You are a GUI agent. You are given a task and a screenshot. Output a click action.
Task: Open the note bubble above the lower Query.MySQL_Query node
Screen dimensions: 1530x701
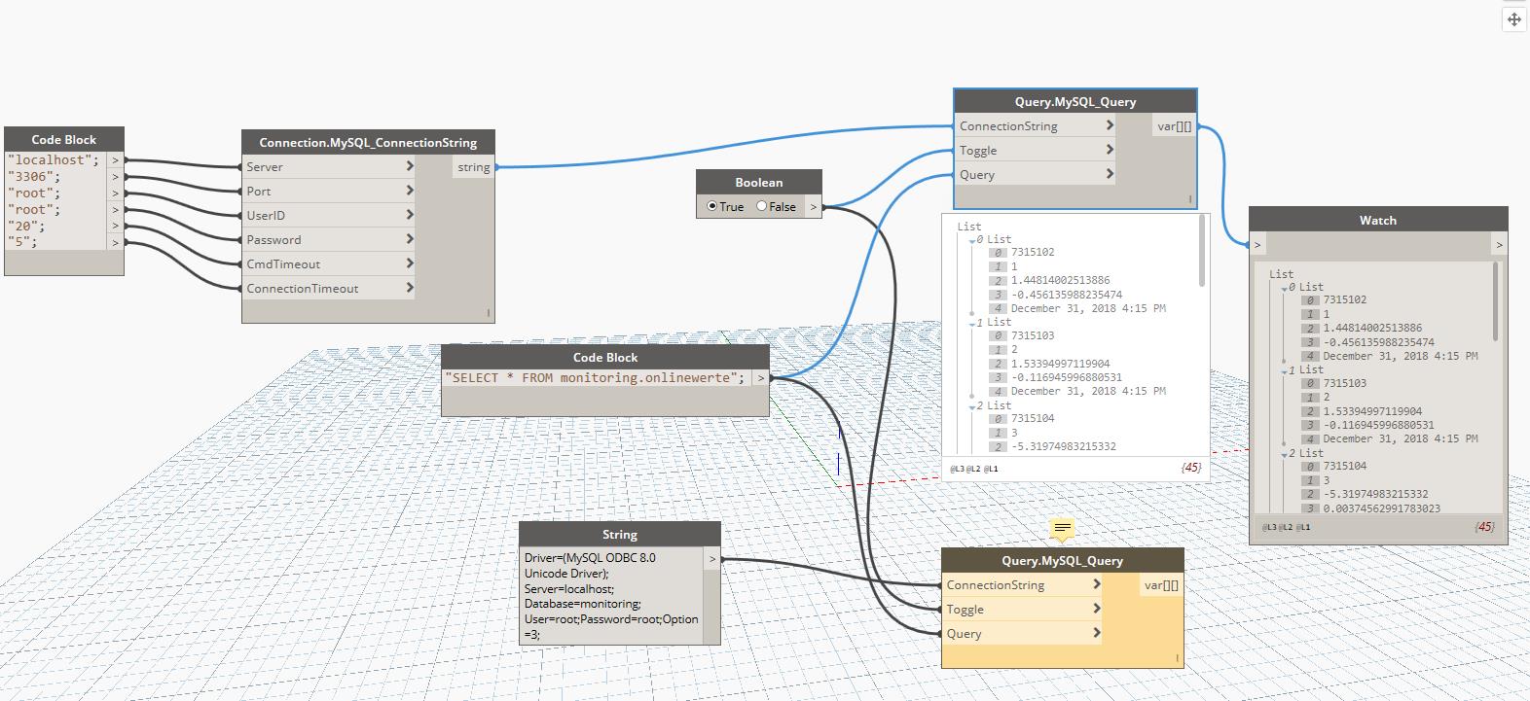click(1063, 529)
